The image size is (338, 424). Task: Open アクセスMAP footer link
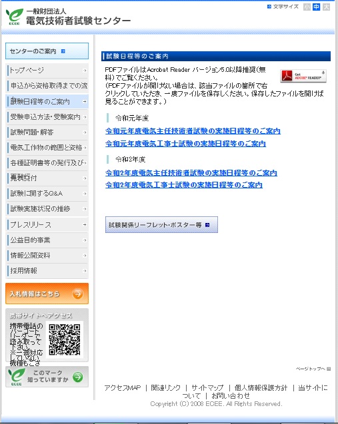coord(123,388)
